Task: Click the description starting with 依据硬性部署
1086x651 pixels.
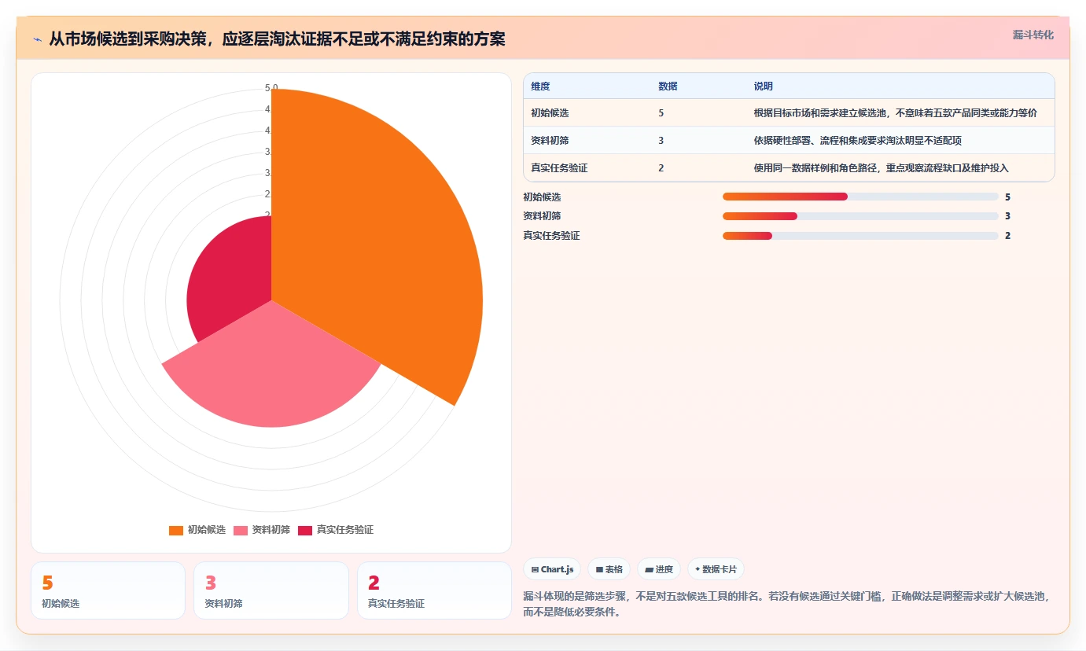Action: point(858,141)
